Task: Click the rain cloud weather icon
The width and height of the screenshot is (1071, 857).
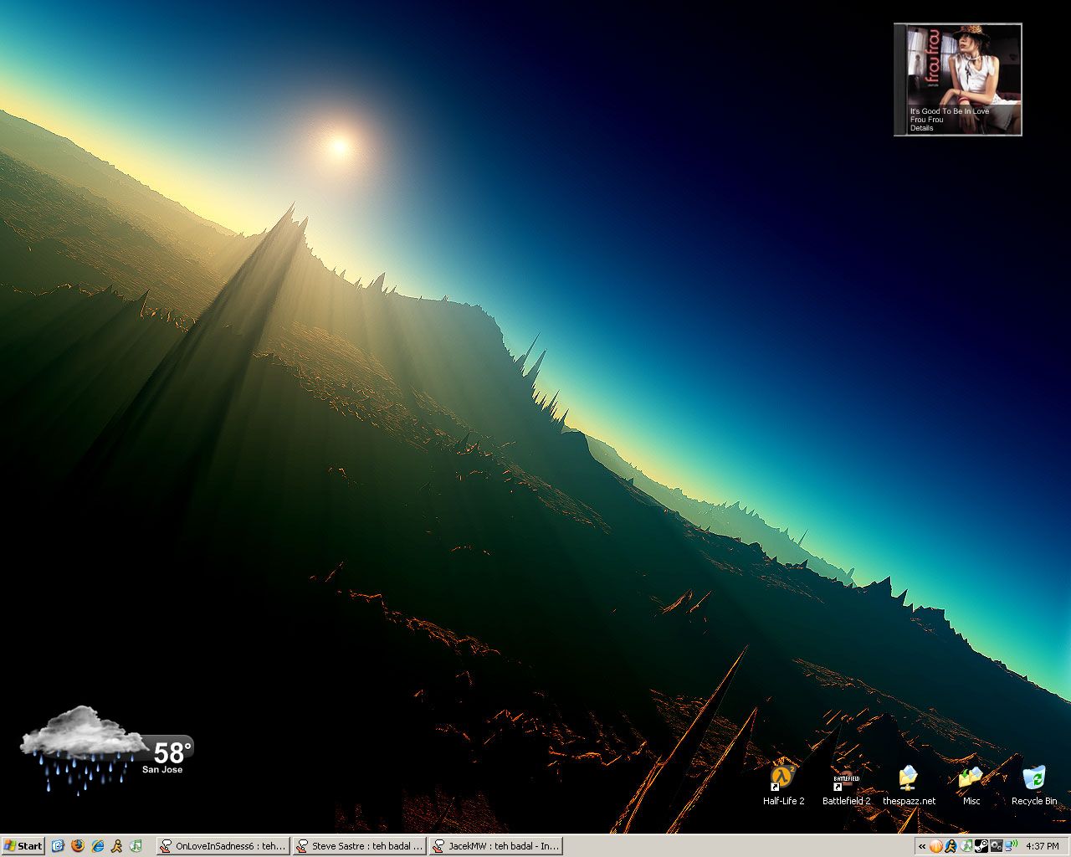Action: (82, 750)
